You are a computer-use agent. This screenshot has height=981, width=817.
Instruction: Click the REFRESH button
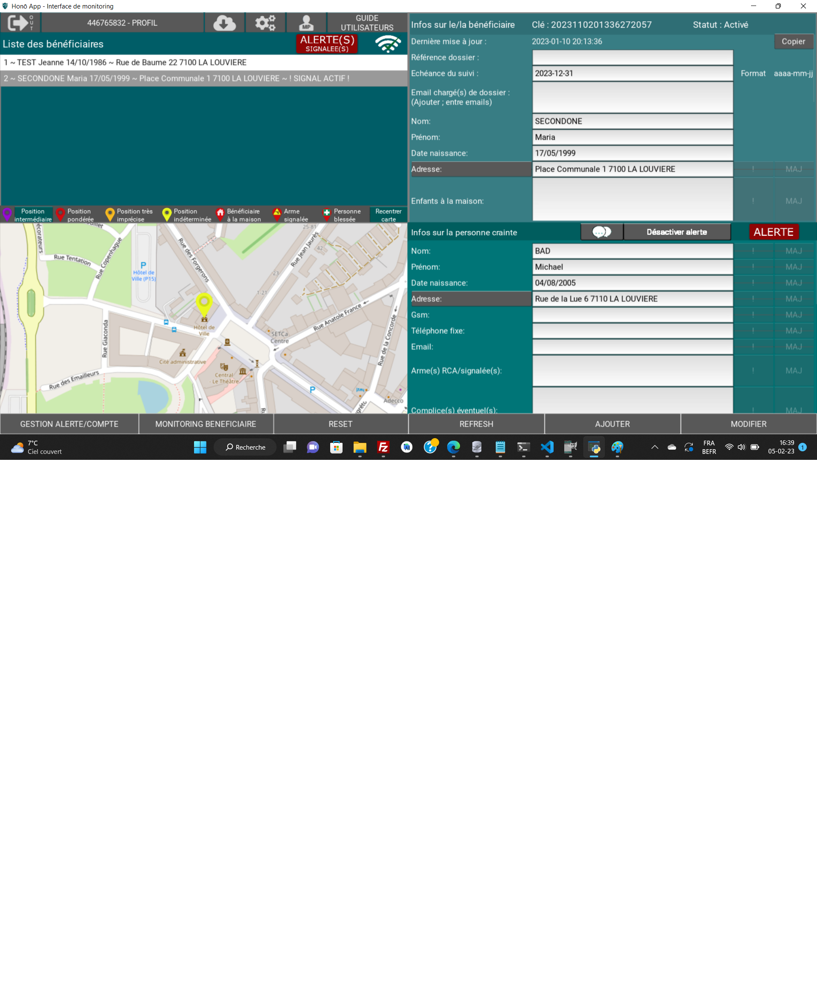coord(476,424)
